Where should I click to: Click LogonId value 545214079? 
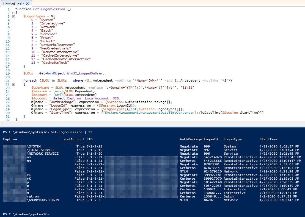(x=213, y=157)
